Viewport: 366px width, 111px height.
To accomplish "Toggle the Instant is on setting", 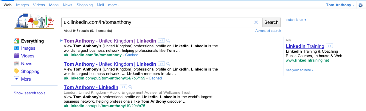I will coord(296,20).
